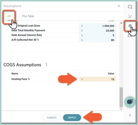Close the Assumptions panel
138x125 pixels.
119,6
